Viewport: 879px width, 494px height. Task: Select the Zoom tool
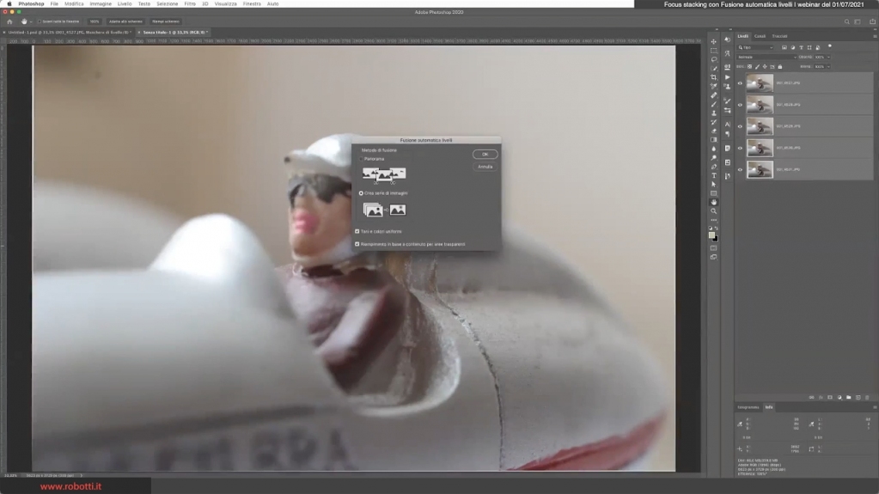click(x=714, y=211)
